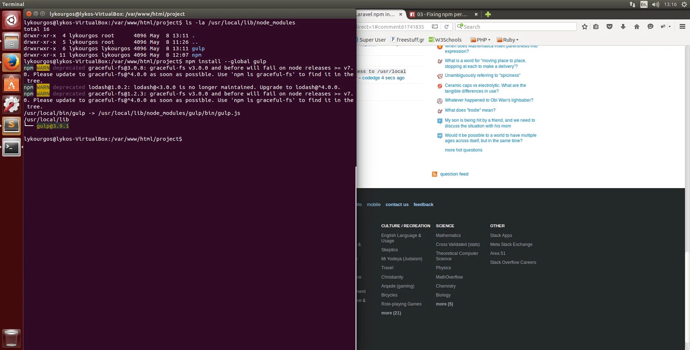Open 'Whatever happened to Obi Wan's lightsaber?' question
Image resolution: width=690 pixels, height=350 pixels.
(x=489, y=100)
